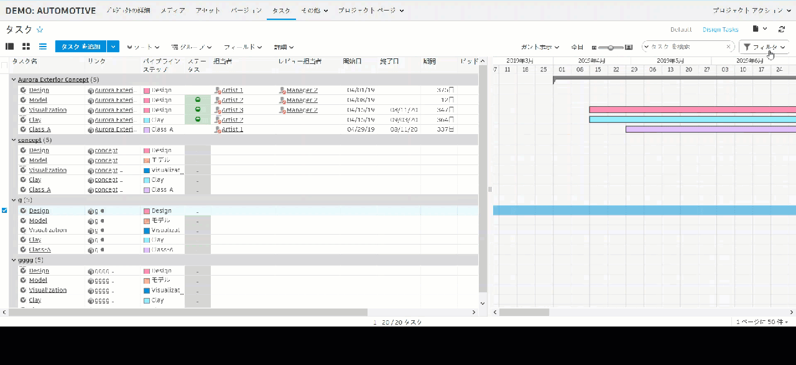Click the task icon of Aurora Design row
Screen dimensions: 796x365
coord(23,90)
